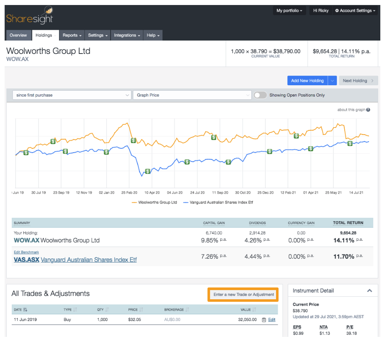Open the Integrations menu
382x344 pixels.
(x=127, y=35)
